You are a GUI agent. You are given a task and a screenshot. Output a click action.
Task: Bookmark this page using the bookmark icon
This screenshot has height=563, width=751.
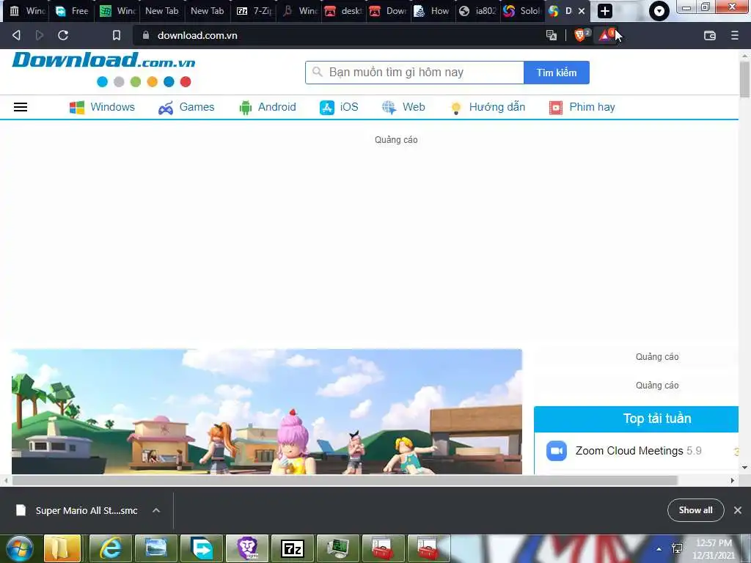pos(117,35)
